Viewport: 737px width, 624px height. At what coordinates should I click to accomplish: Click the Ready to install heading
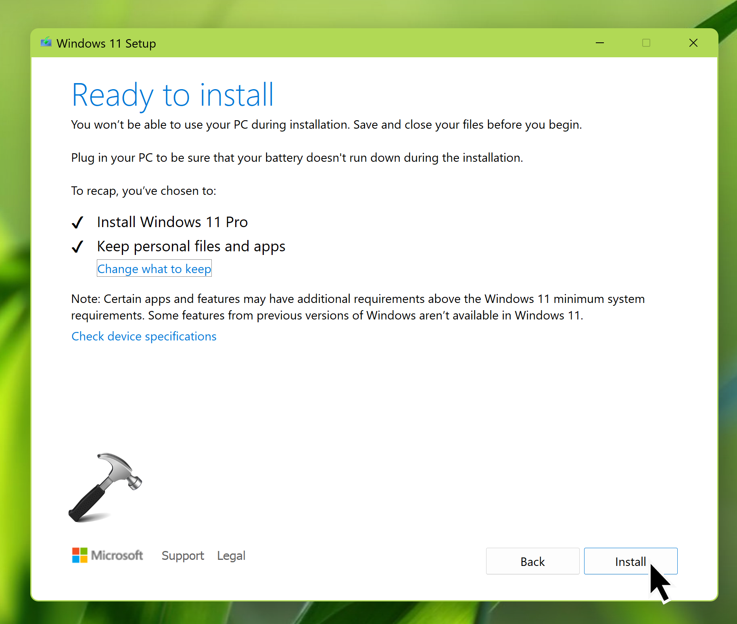(x=173, y=95)
